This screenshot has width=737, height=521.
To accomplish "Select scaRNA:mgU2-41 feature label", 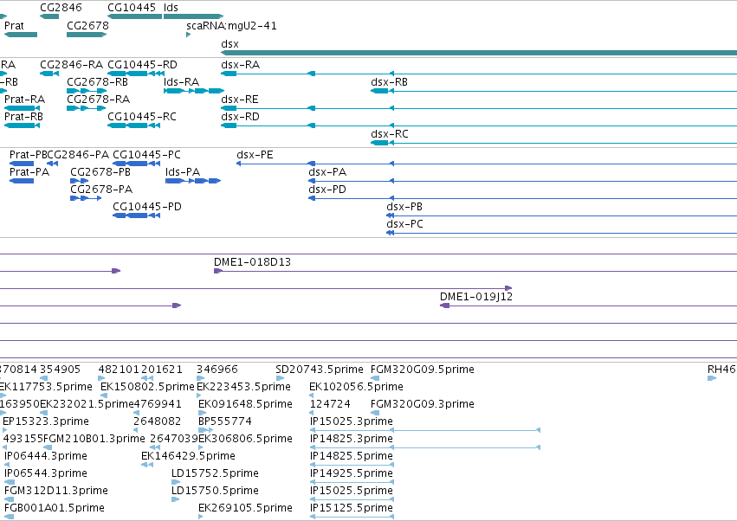I will (231, 25).
